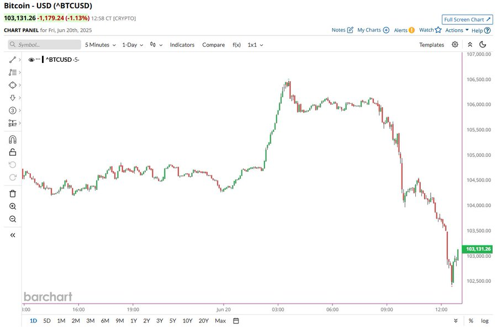Open chart settings gear icon
This screenshot has height=329, width=497.
tap(455, 45)
